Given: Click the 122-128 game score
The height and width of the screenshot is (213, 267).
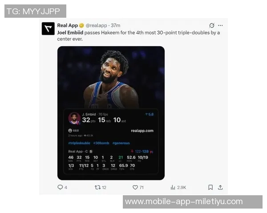Looking at the screenshot, I should 142,151.
